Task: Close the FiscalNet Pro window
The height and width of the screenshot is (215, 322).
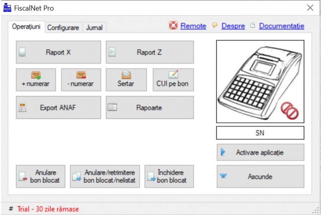Action: point(310,8)
